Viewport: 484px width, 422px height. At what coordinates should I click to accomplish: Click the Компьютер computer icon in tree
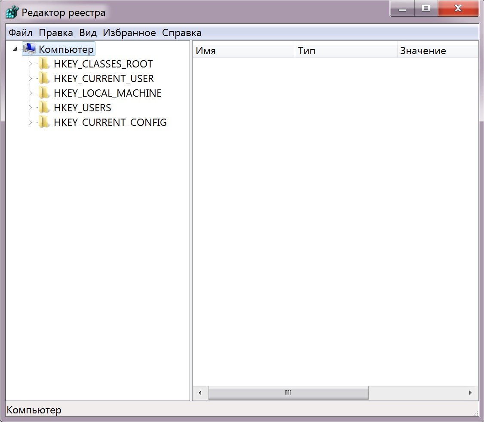30,49
